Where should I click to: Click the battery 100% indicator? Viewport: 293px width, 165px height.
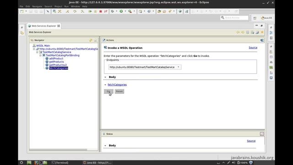pos(242,163)
